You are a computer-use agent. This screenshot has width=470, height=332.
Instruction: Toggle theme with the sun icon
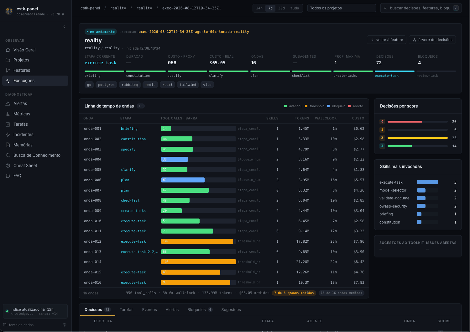coord(65,325)
